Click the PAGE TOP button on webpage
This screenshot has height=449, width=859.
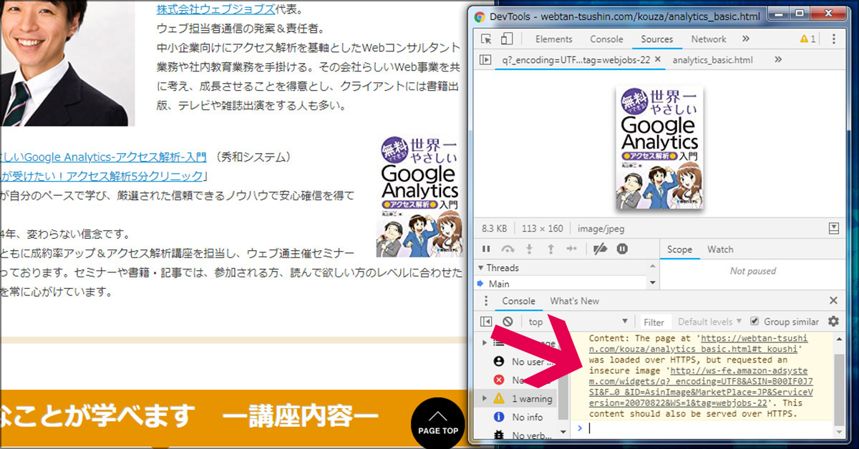click(x=437, y=423)
